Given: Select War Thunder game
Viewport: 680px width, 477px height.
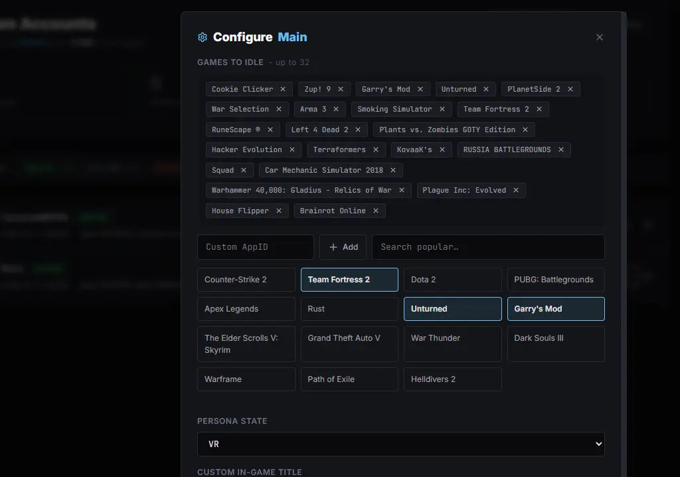Looking at the screenshot, I should click(453, 344).
